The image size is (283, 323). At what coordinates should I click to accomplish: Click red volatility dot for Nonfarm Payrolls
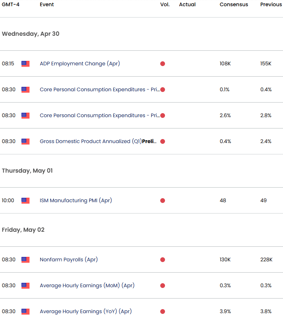point(162,259)
